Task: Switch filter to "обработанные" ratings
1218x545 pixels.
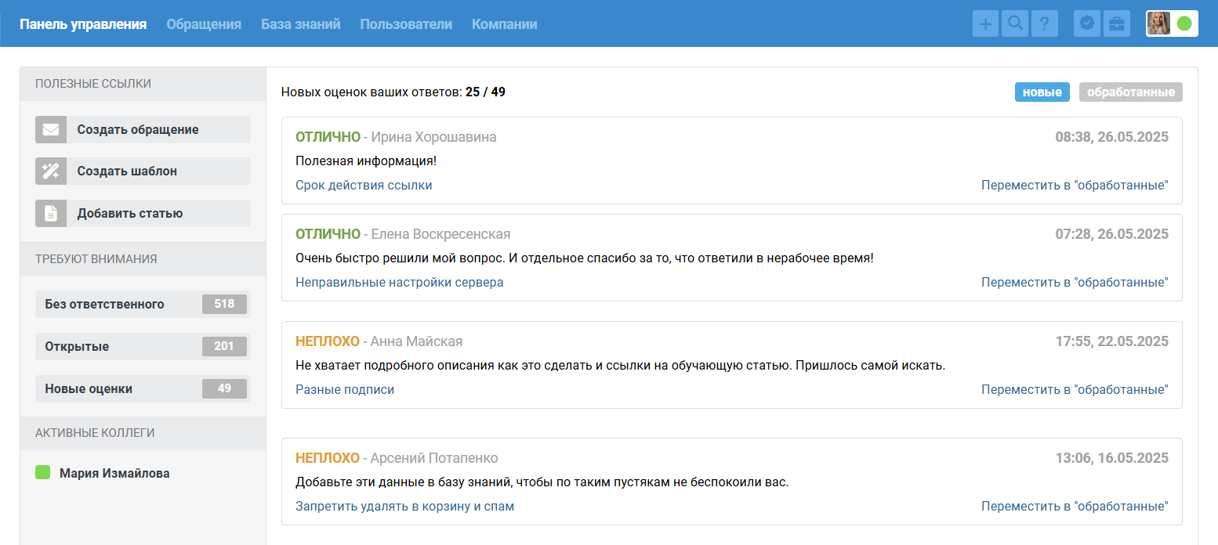Action: (x=1130, y=92)
